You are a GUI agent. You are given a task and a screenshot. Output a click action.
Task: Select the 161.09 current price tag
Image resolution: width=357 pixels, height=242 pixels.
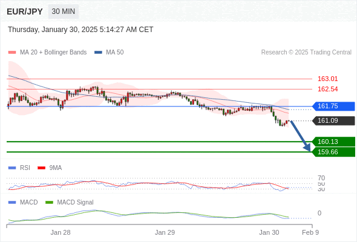[333, 120]
